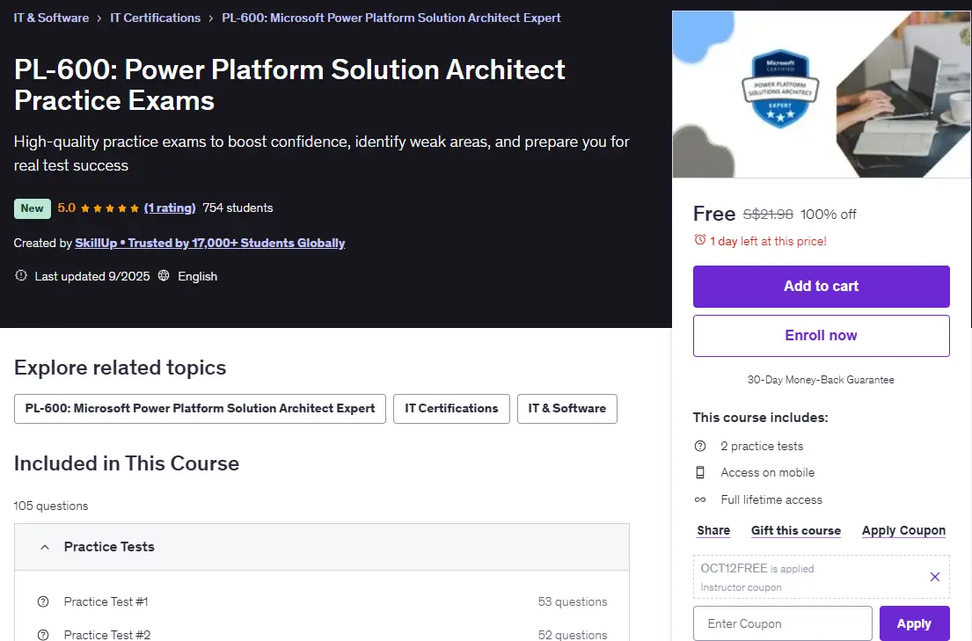Open the IT Certifications breadcrumb link
The width and height of the screenshot is (972, 641).
click(x=155, y=18)
